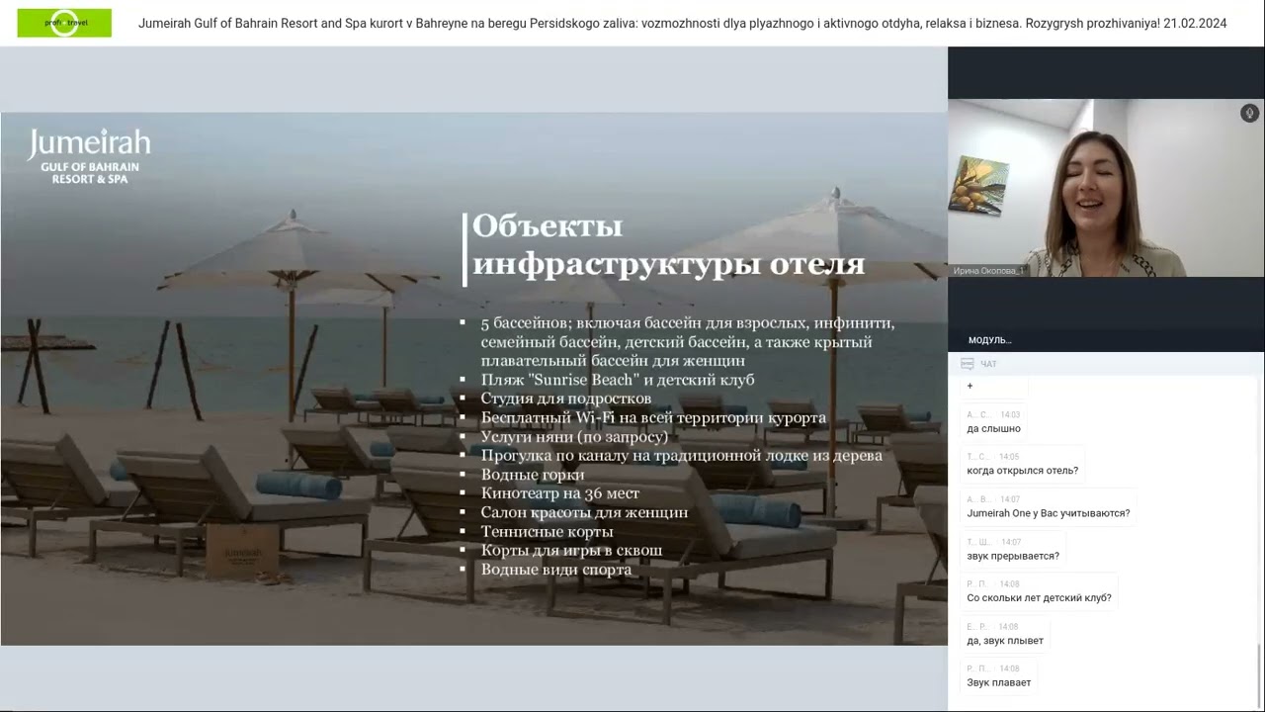Open the ЧАТ tab

(988, 364)
